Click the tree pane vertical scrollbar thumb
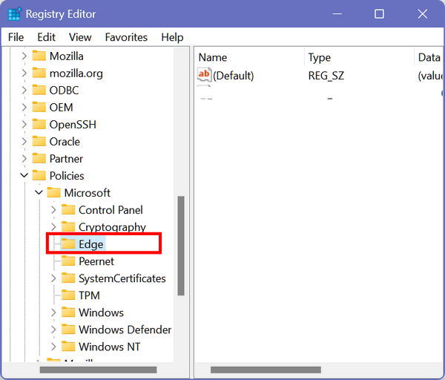The width and height of the screenshot is (445, 380). tap(181, 246)
